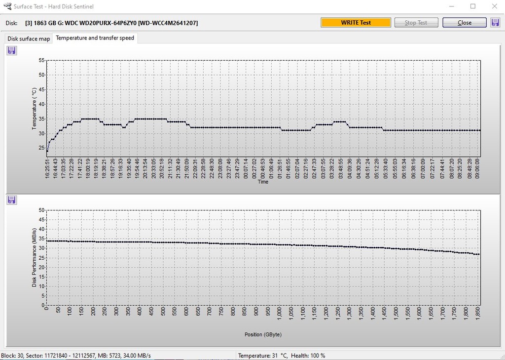Close the window with the X button
The height and width of the screenshot is (360, 505).
[494, 6]
